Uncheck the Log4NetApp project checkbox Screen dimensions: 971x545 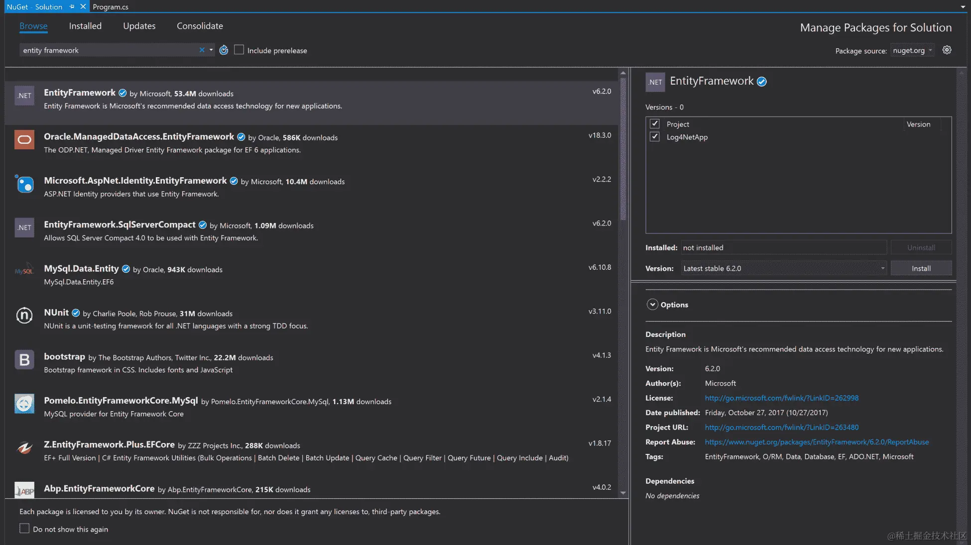(655, 137)
